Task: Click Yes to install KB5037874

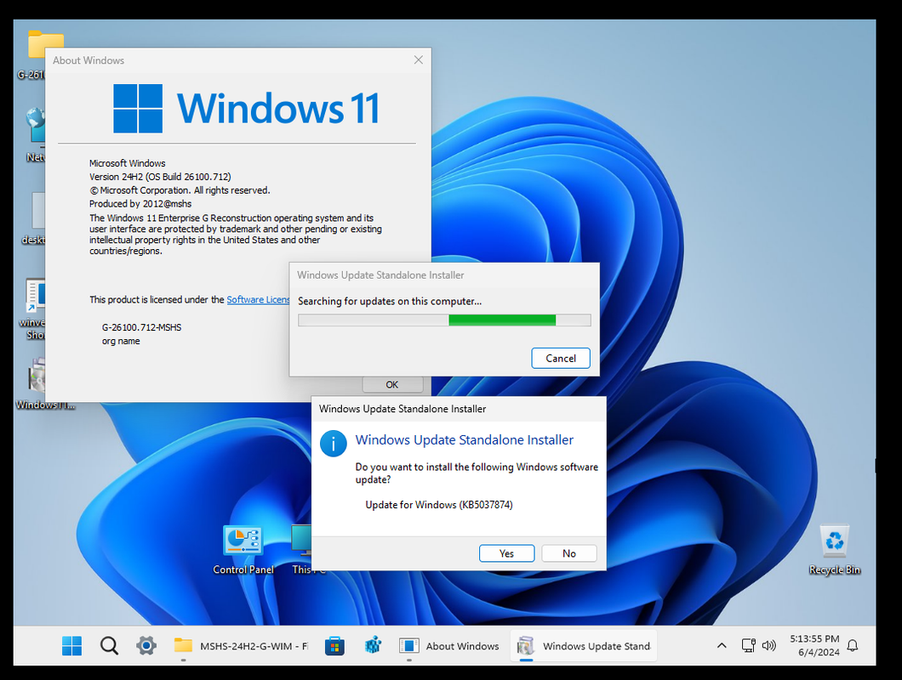Action: tap(507, 553)
